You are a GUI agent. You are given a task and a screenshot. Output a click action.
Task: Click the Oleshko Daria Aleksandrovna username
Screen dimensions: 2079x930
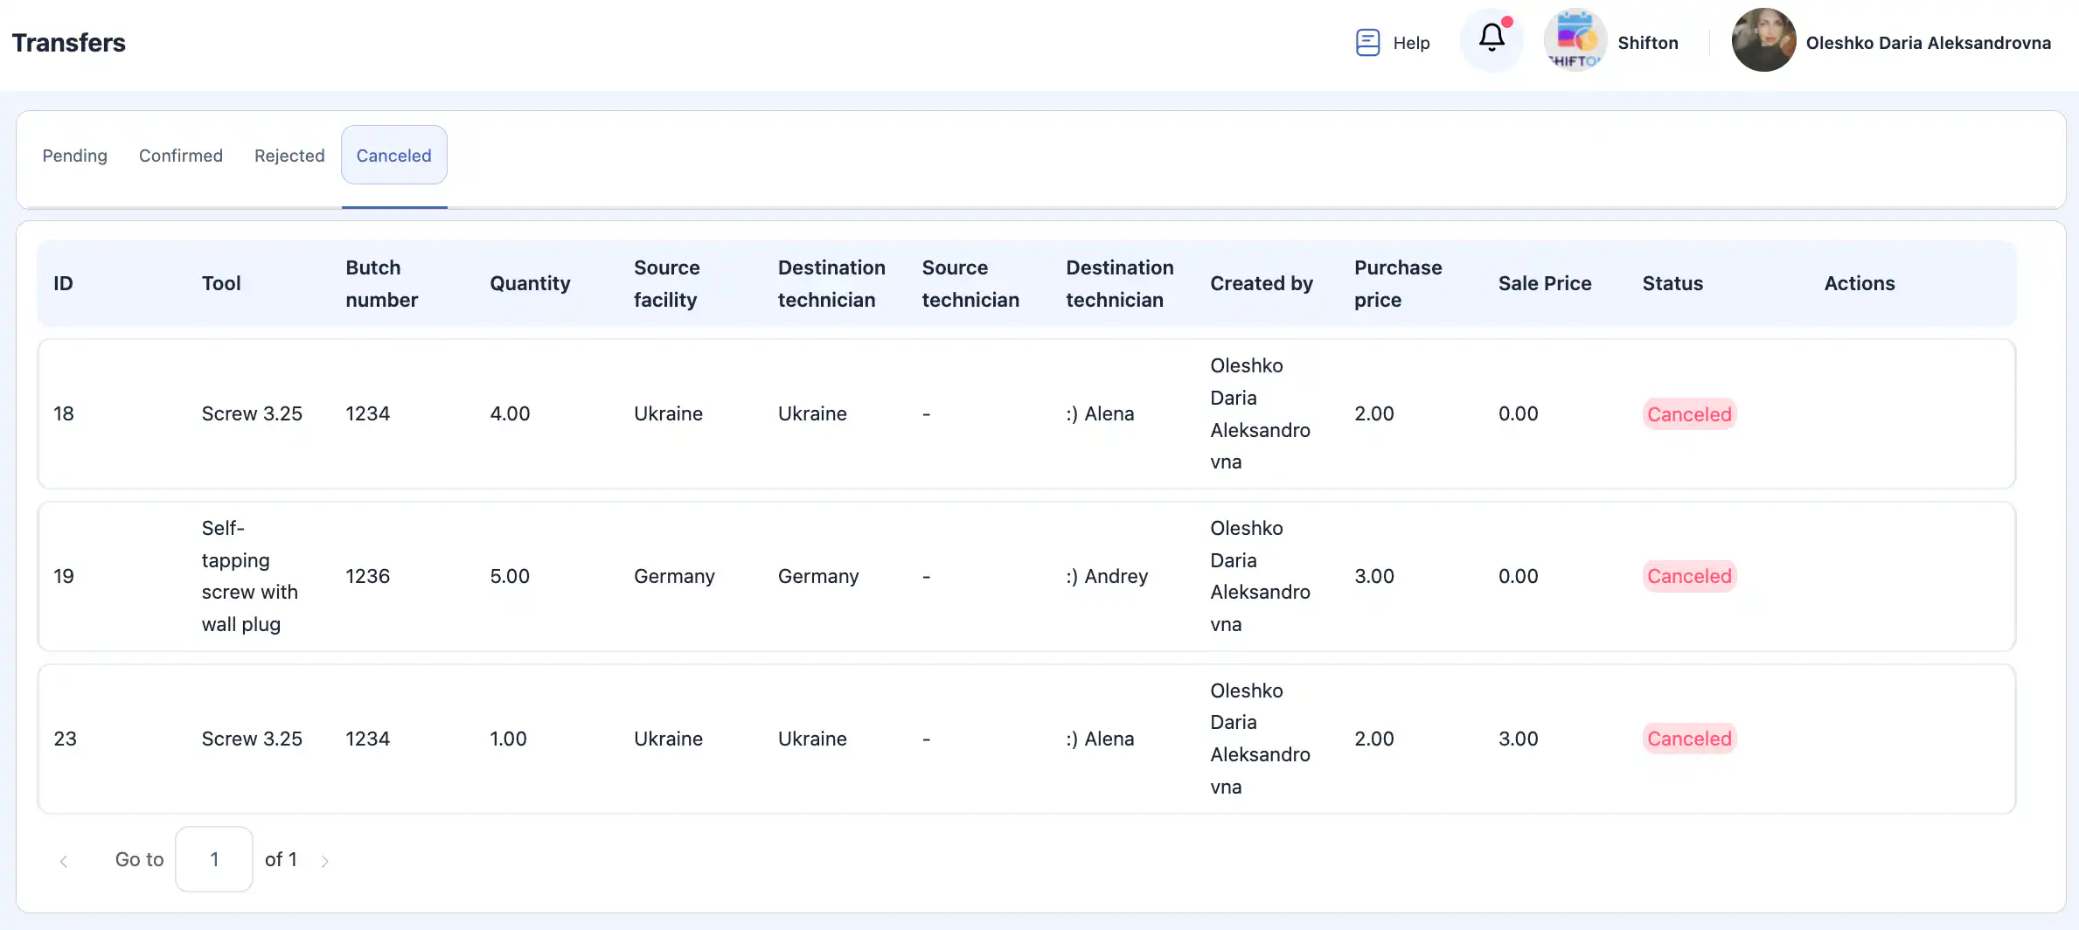pos(1928,43)
